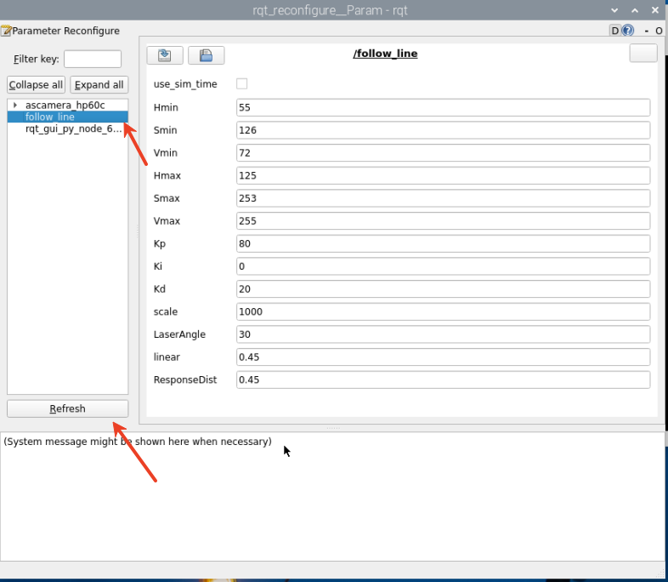Click the Parameter Reconfigure notepad icon
Viewport: 668px width, 582px height.
(6, 31)
